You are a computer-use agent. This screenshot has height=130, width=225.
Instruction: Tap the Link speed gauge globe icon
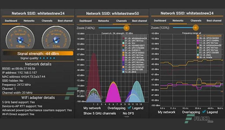20,40
